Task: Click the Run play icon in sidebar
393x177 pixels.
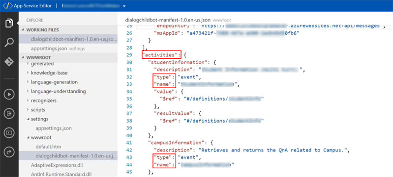Action: [x=9, y=94]
